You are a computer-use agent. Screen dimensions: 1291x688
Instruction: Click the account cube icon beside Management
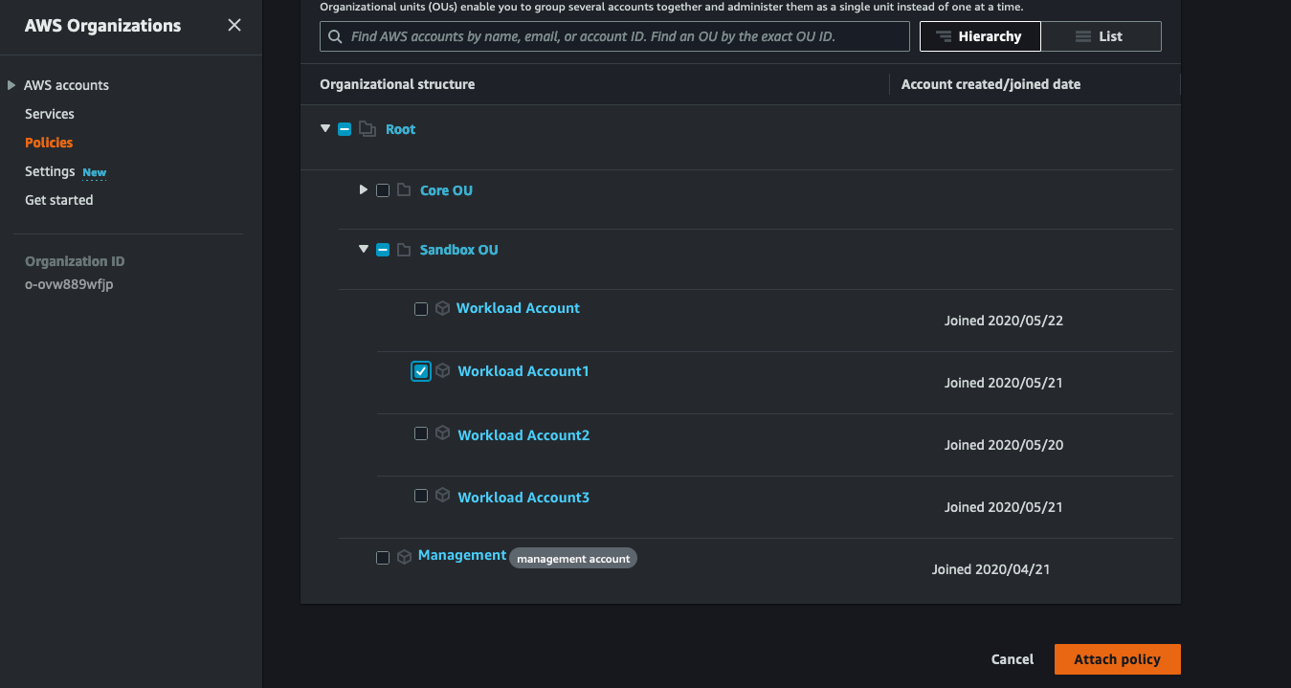[404, 556]
